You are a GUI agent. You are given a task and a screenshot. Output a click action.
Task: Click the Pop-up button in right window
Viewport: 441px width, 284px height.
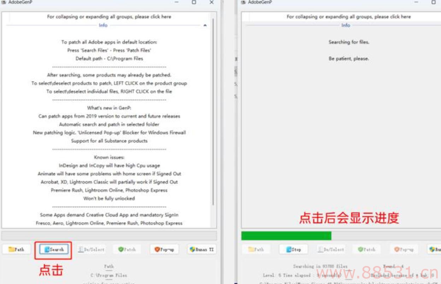(x=404, y=249)
